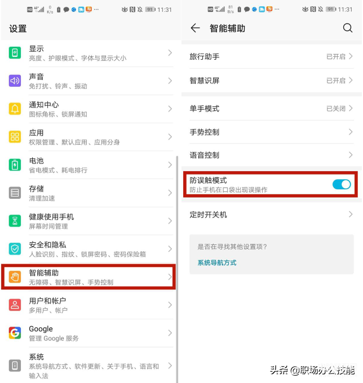Viewport: 363px width, 383px height.
Task: Open 智慧识屏 settings row
Action: [x=271, y=81]
